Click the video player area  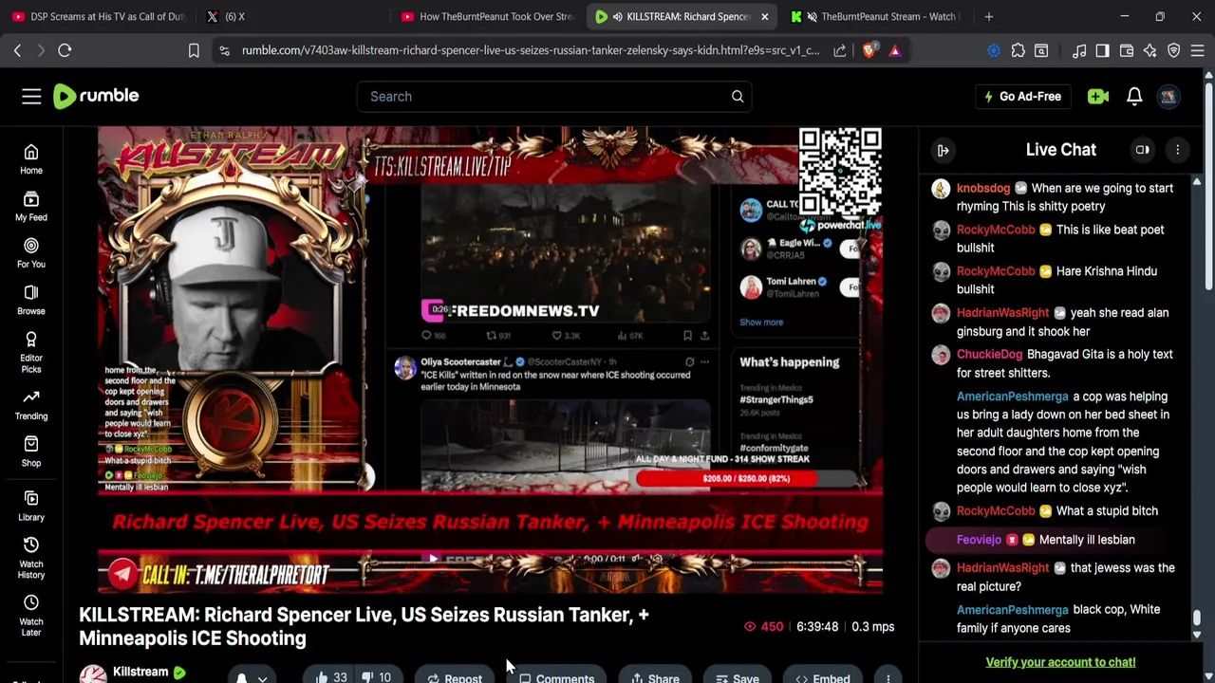[491, 360]
